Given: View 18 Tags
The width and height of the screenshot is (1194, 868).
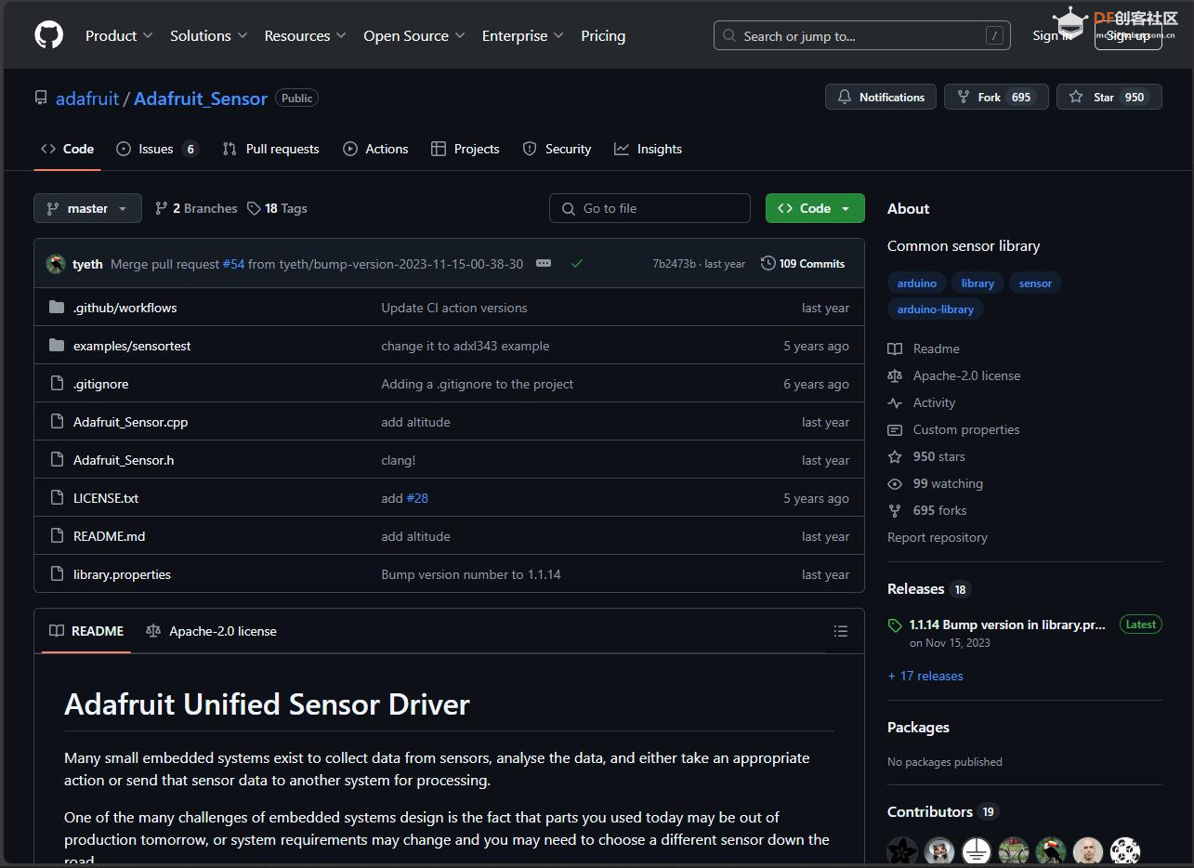Looking at the screenshot, I should [277, 208].
